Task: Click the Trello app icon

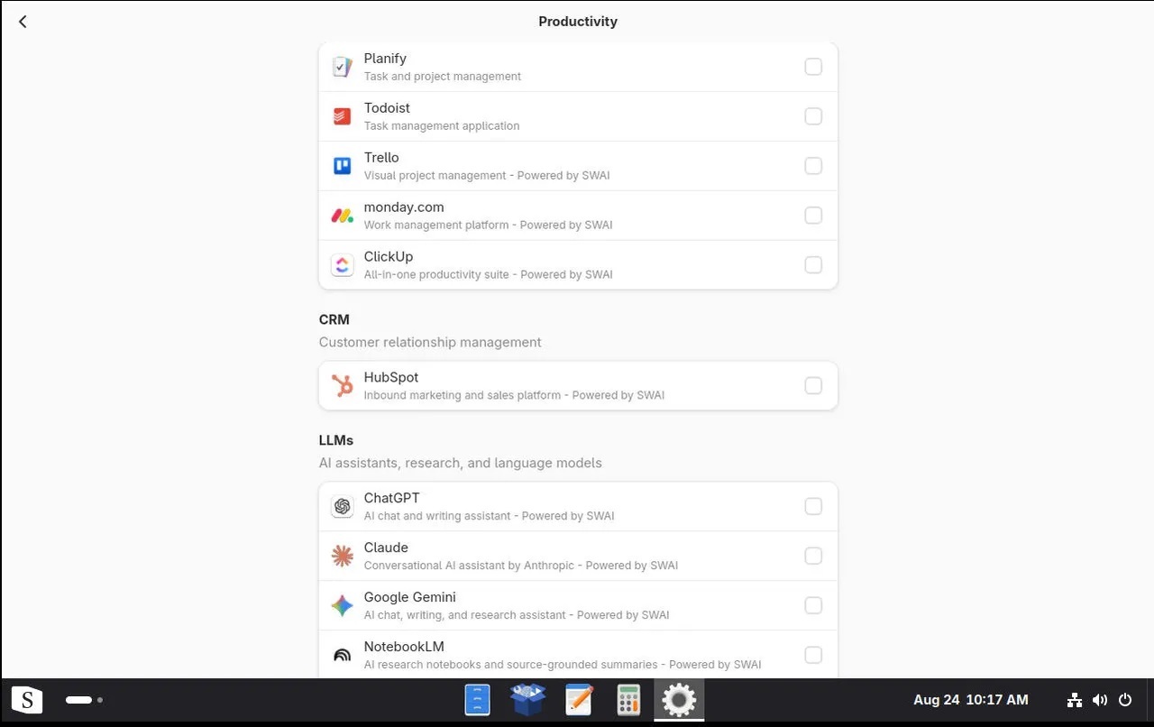Action: [342, 166]
